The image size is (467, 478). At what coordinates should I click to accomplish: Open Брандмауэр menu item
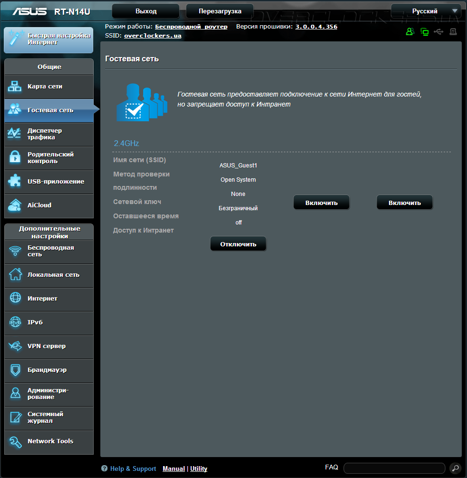point(49,370)
